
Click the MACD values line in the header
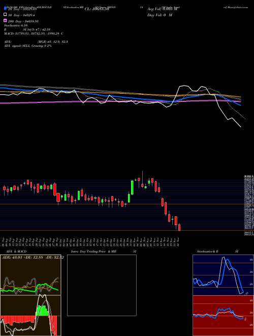(34, 34)
